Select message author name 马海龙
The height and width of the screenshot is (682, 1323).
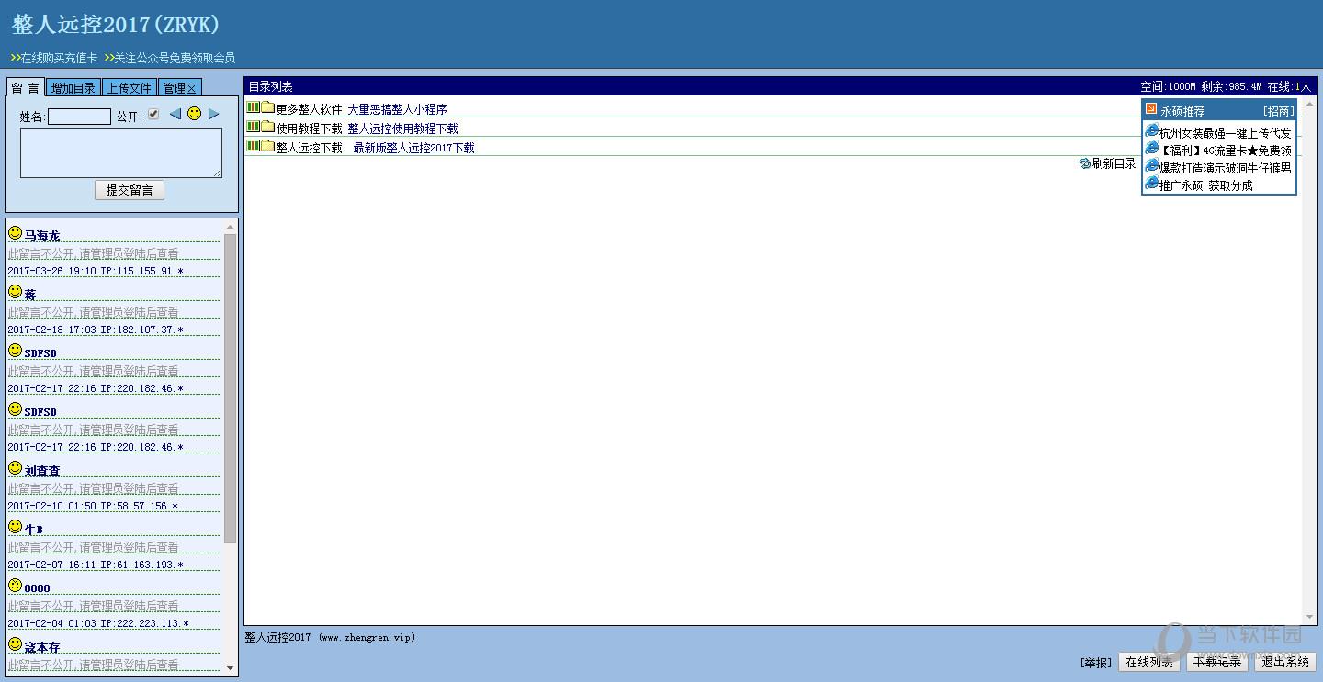pyautogui.click(x=42, y=236)
